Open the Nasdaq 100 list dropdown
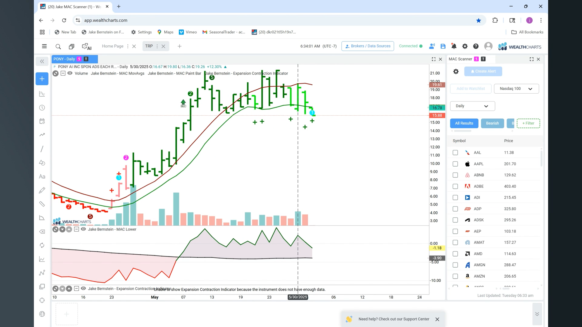Image resolution: width=582 pixels, height=327 pixels. [516, 89]
